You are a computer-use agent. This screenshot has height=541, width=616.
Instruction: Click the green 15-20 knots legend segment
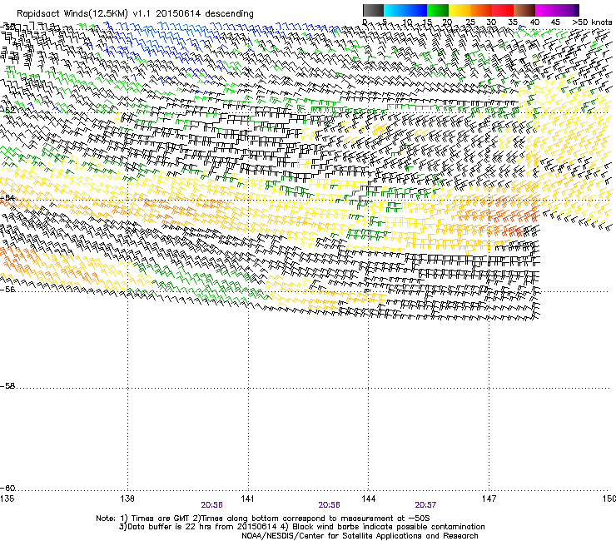[438, 10]
